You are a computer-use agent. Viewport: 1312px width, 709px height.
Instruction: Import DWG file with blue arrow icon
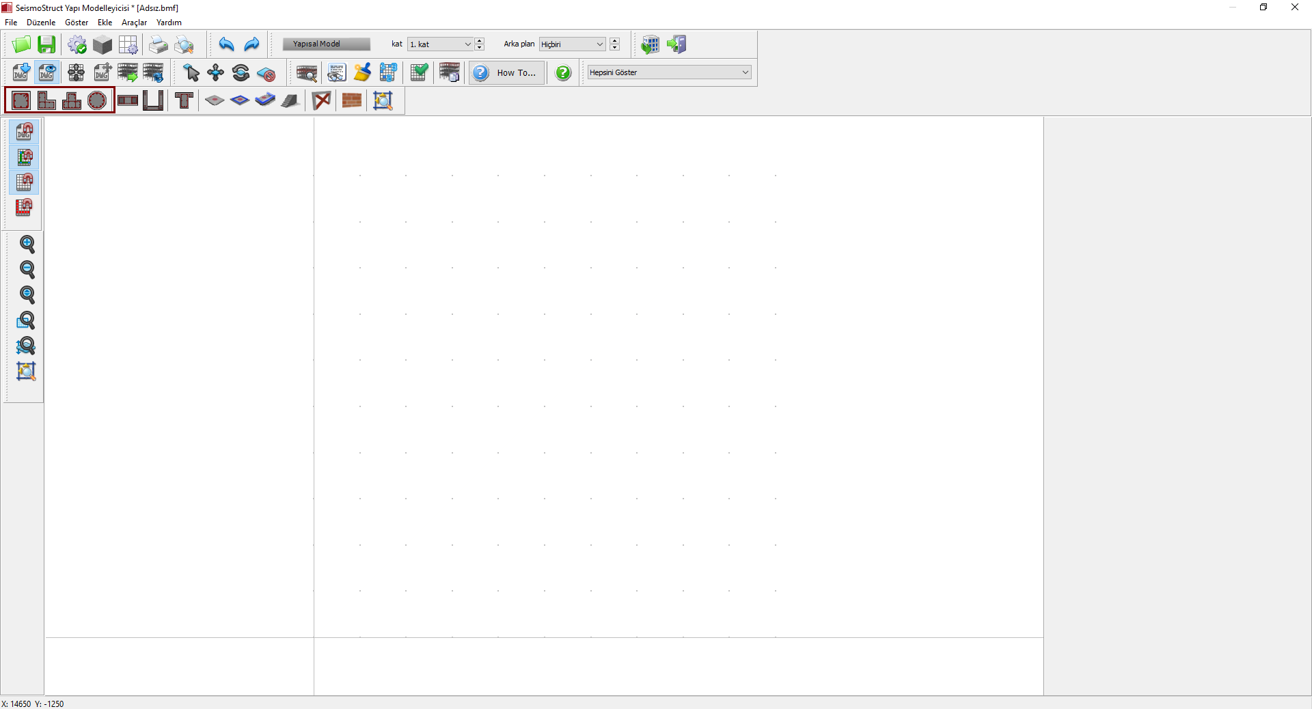click(x=21, y=72)
